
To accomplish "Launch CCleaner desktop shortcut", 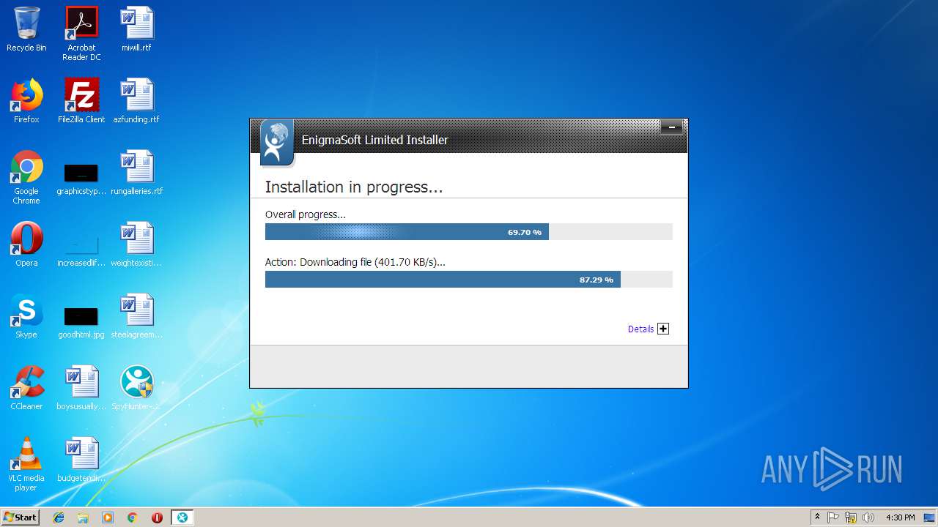I will click(26, 388).
